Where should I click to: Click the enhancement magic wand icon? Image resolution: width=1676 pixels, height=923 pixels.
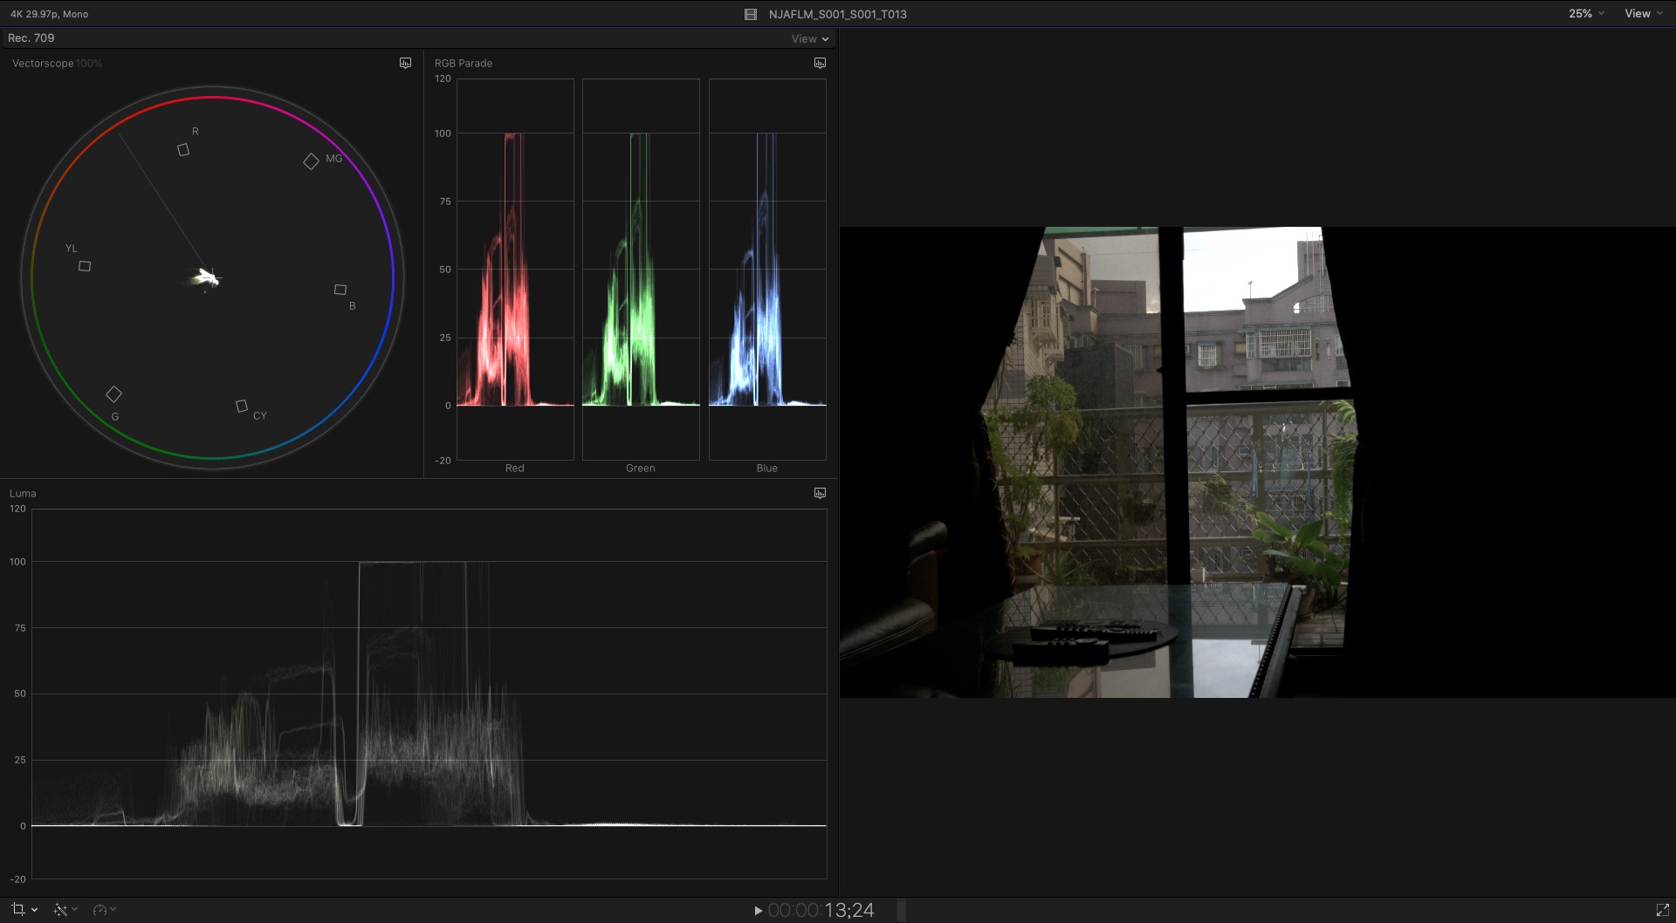pyautogui.click(x=59, y=910)
